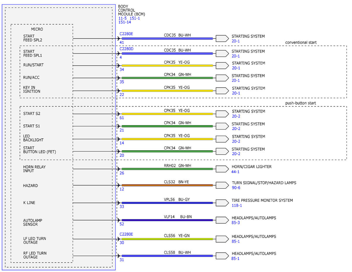Open the 85-3 Headlamps/Autolamps page link
The height and width of the screenshot is (272, 352).
click(236, 223)
